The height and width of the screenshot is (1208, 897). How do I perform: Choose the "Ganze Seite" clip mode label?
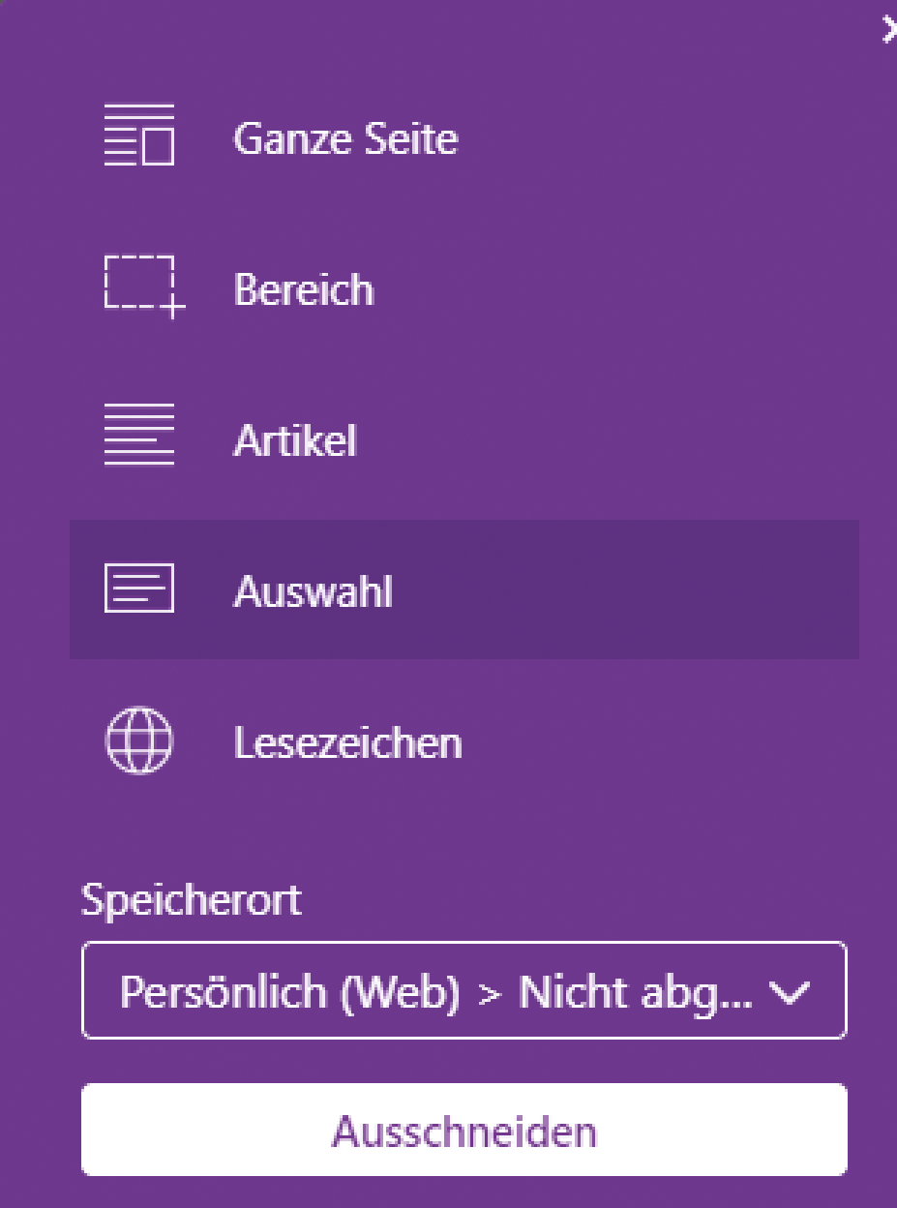pos(344,139)
